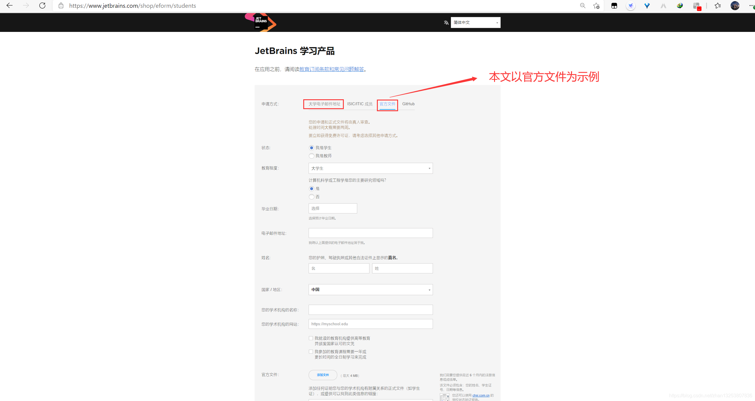This screenshot has height=401, width=755.
Task: Open the screenshot extension with red badge
Action: (x=697, y=6)
